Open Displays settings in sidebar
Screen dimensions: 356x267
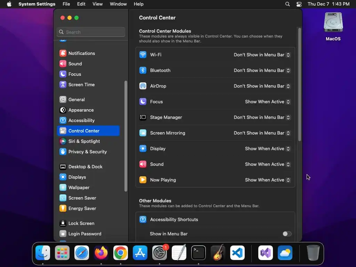[88, 177]
